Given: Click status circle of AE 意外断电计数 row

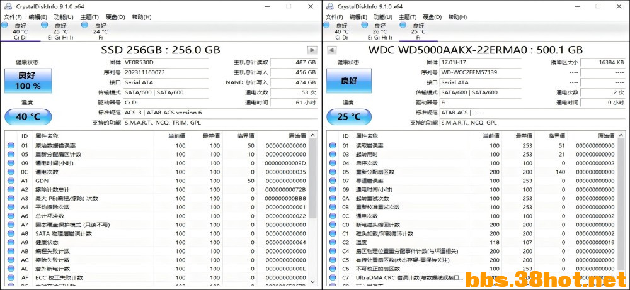Looking at the screenshot, I should [11, 269].
